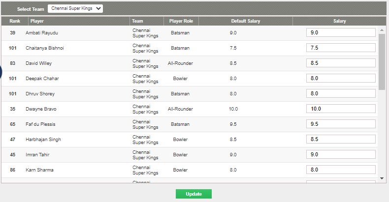Image resolution: width=389 pixels, height=202 pixels.
Task: Open the Select Team dropdown
Action: [75, 8]
